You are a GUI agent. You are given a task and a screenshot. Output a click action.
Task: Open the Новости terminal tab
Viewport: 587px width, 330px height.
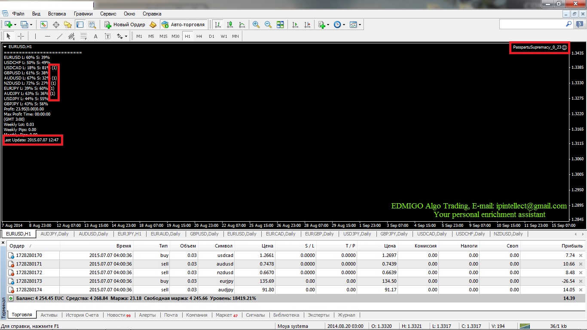pyautogui.click(x=119, y=315)
